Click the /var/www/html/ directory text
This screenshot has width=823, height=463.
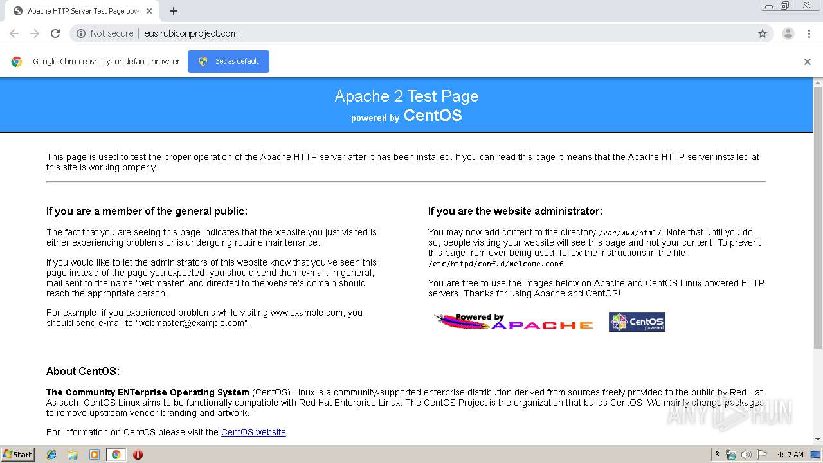pyautogui.click(x=630, y=233)
